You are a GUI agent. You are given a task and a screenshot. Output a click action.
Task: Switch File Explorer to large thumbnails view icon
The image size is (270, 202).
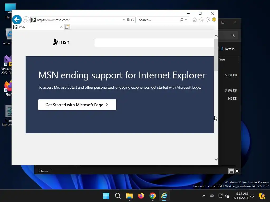coord(237,171)
